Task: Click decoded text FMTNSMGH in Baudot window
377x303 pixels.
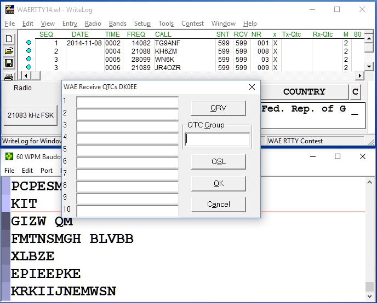Action: pos(46,238)
